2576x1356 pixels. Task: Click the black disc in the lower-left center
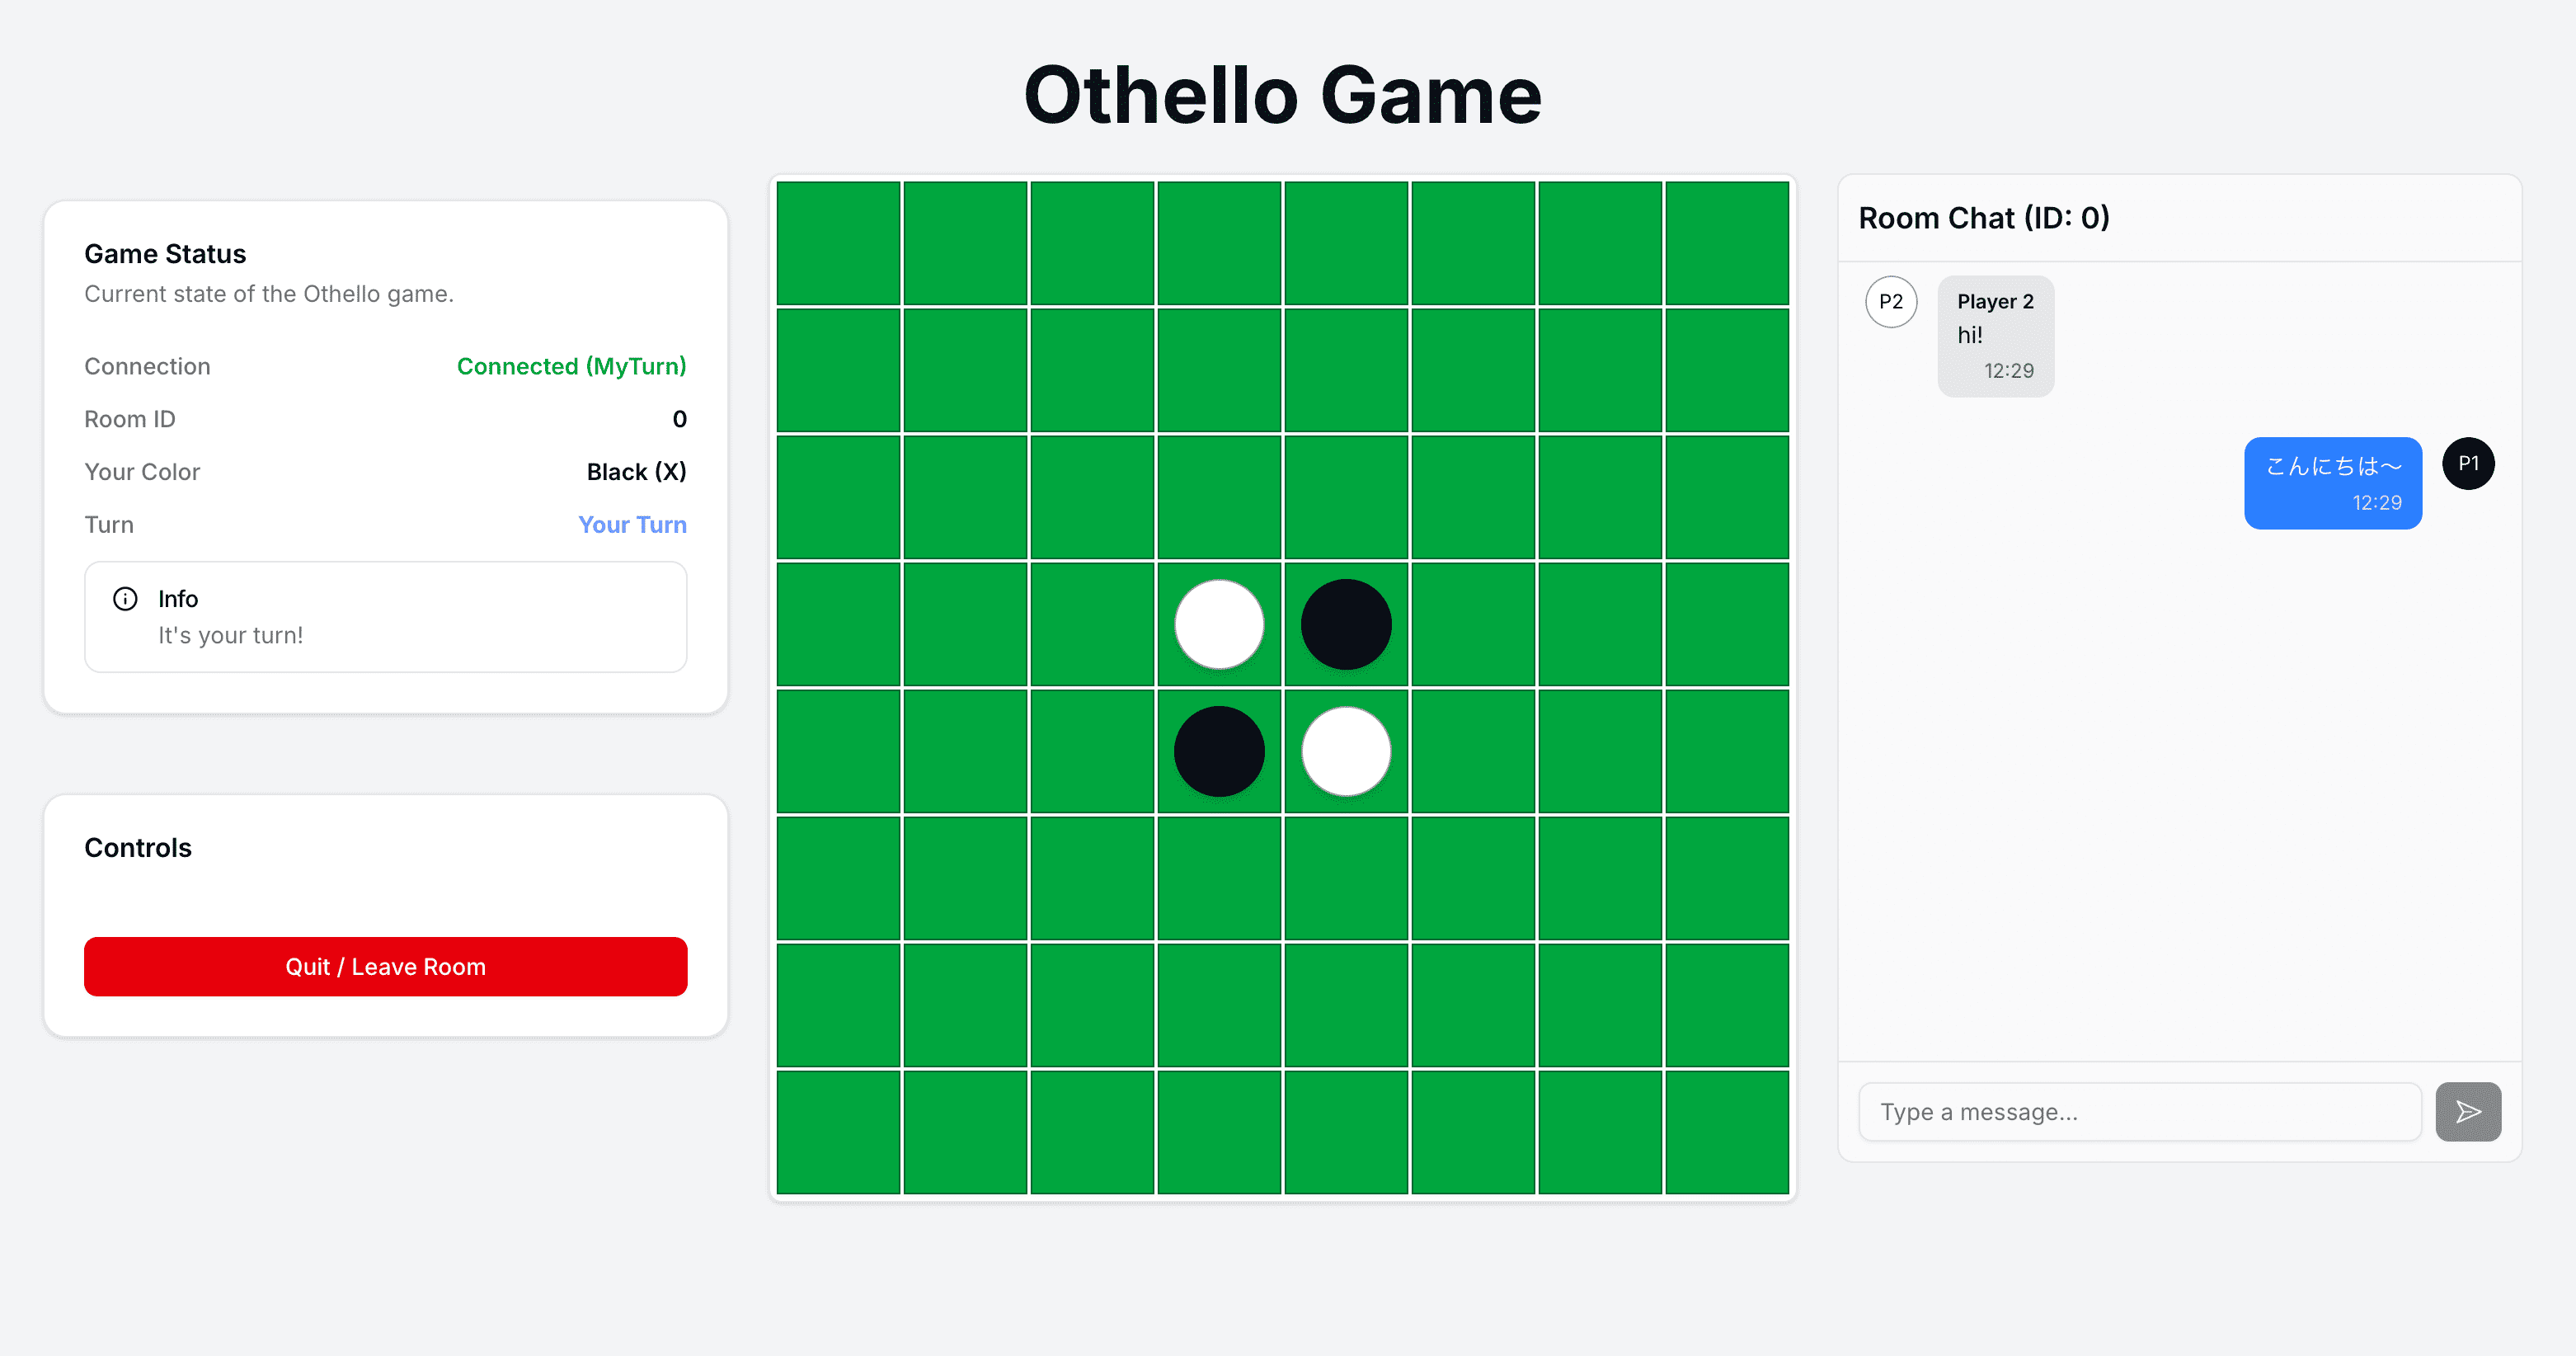coord(1219,752)
